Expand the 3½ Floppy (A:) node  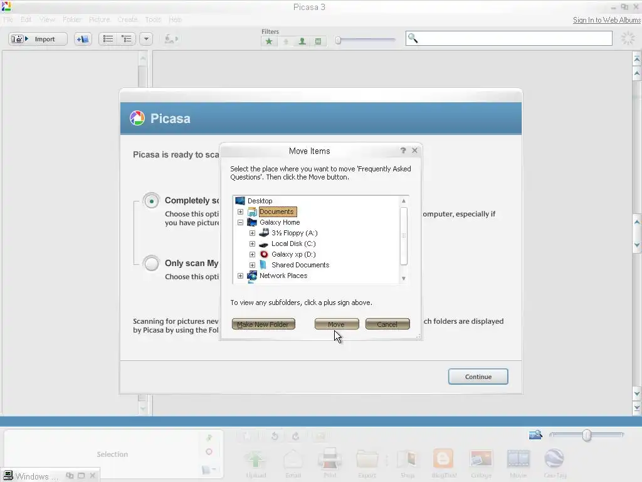tap(252, 233)
